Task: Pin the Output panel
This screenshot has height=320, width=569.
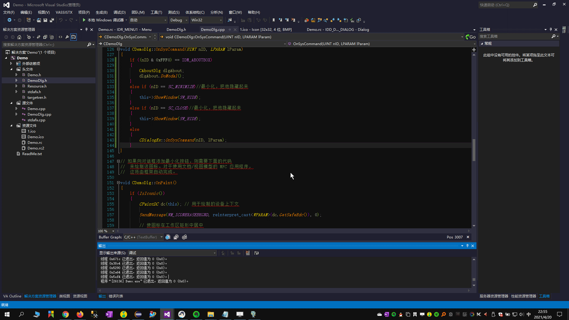Action: tap(467, 246)
